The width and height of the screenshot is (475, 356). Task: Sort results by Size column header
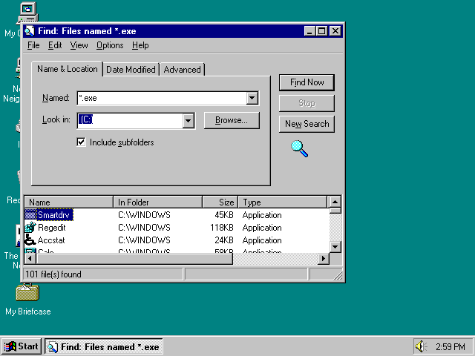(220, 202)
